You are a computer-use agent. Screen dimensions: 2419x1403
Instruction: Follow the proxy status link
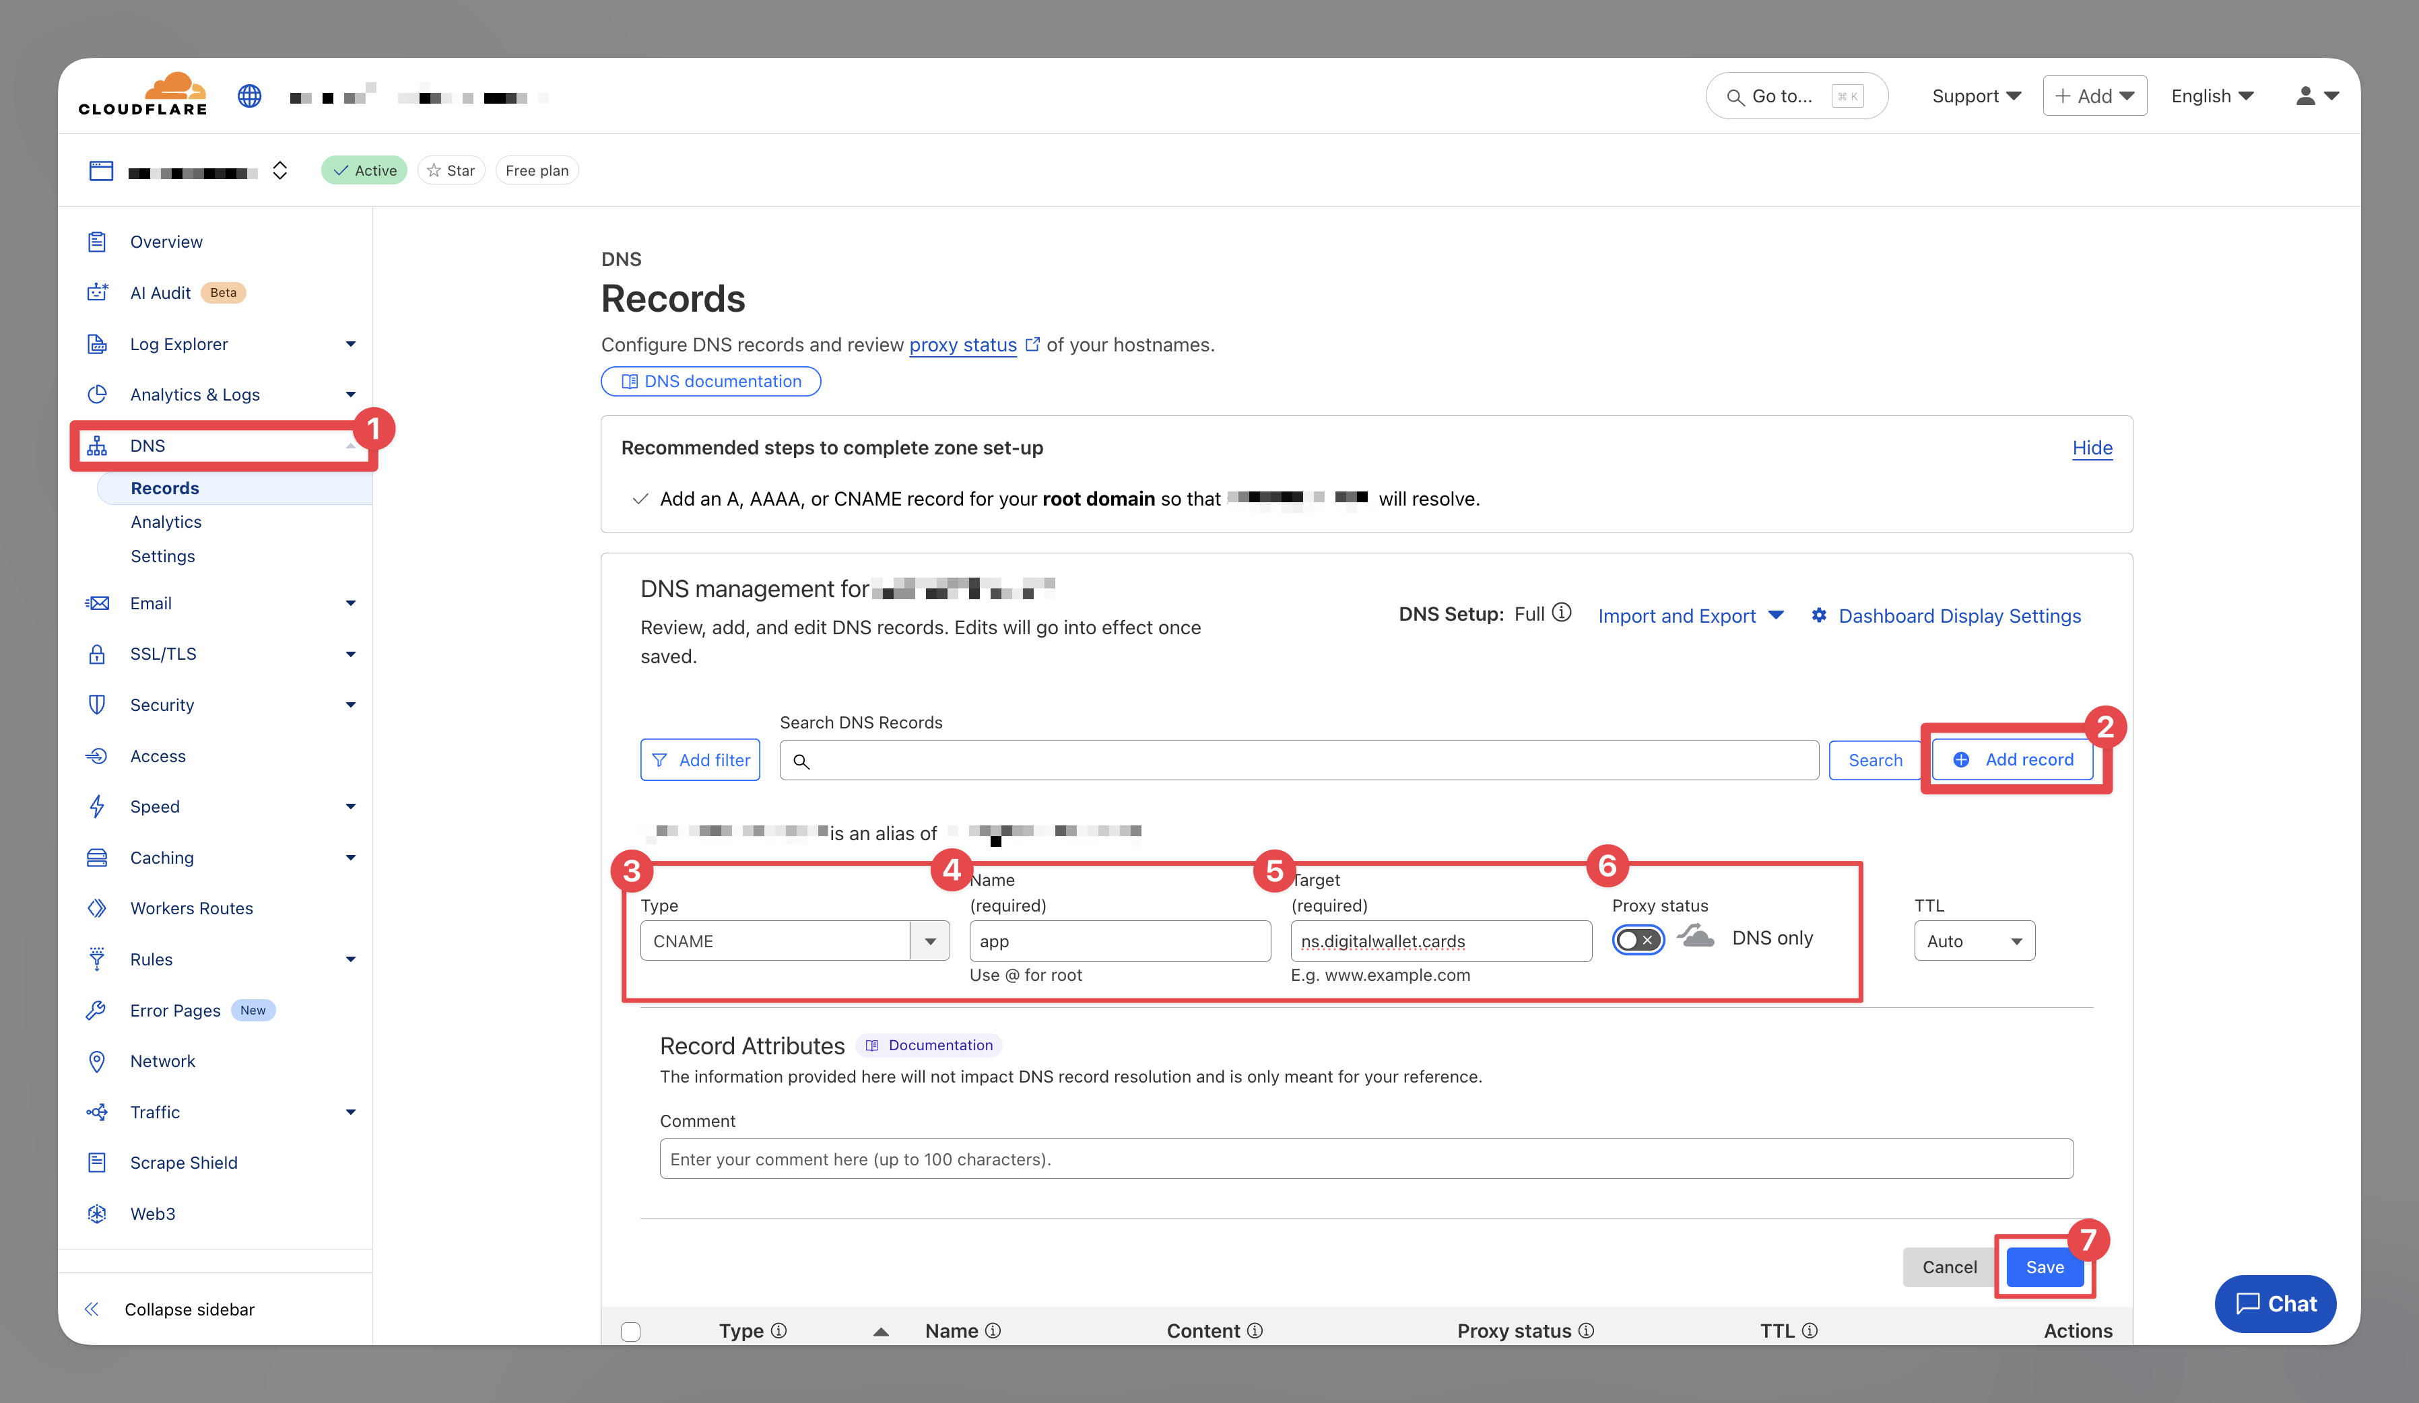coord(963,345)
